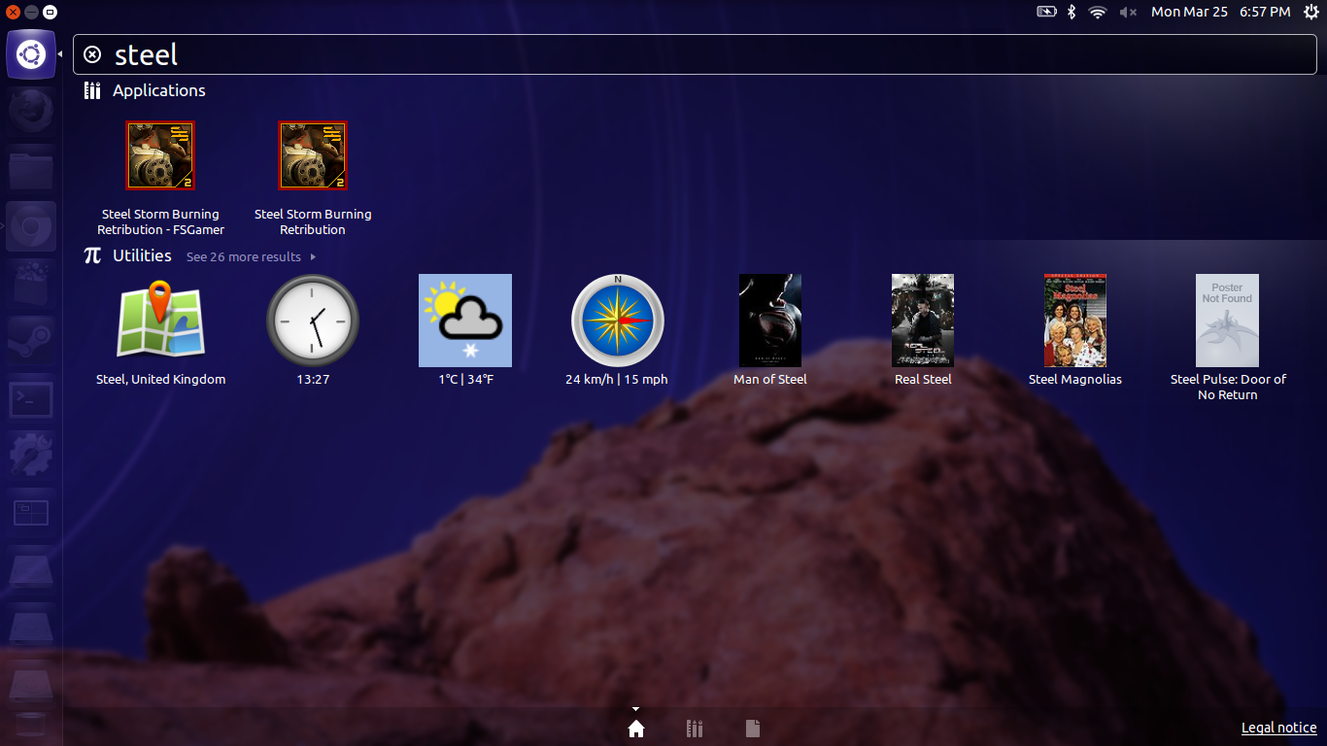Open the Man of Steel movie result
This screenshot has width=1327, height=746.
(x=769, y=321)
